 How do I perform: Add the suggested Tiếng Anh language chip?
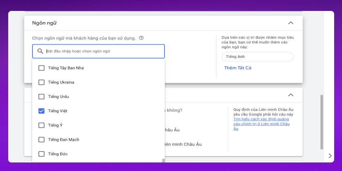point(257,56)
